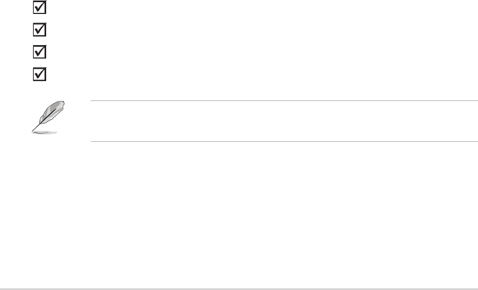Viewport: 478px width, 290px height.
Task: Uncheck the second checked box
Action: point(39,30)
